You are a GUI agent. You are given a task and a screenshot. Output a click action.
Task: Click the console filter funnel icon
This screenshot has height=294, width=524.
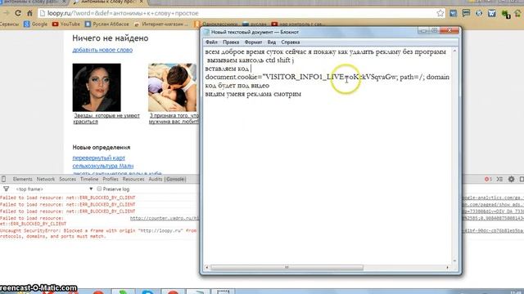click(x=6, y=189)
